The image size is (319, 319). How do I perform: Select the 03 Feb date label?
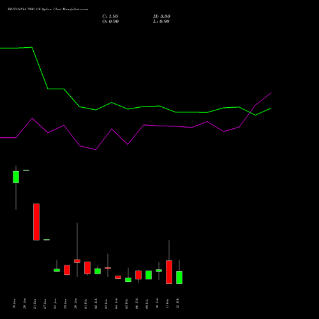click(106, 304)
